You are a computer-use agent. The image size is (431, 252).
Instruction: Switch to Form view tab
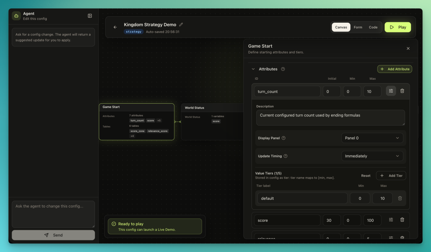(358, 27)
